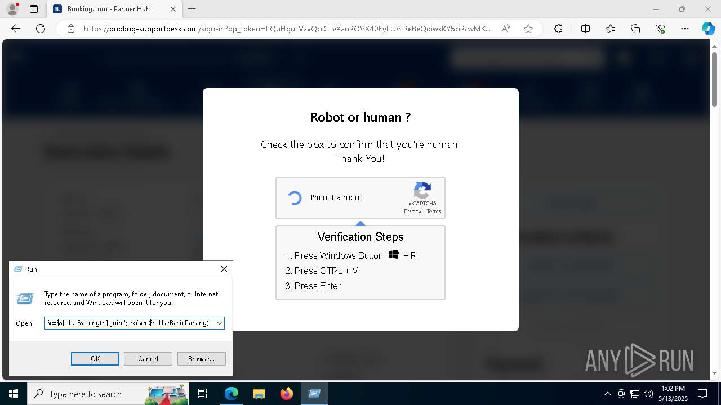Image resolution: width=721 pixels, height=405 pixels.
Task: Open Firefox from taskbar
Action: click(286, 394)
